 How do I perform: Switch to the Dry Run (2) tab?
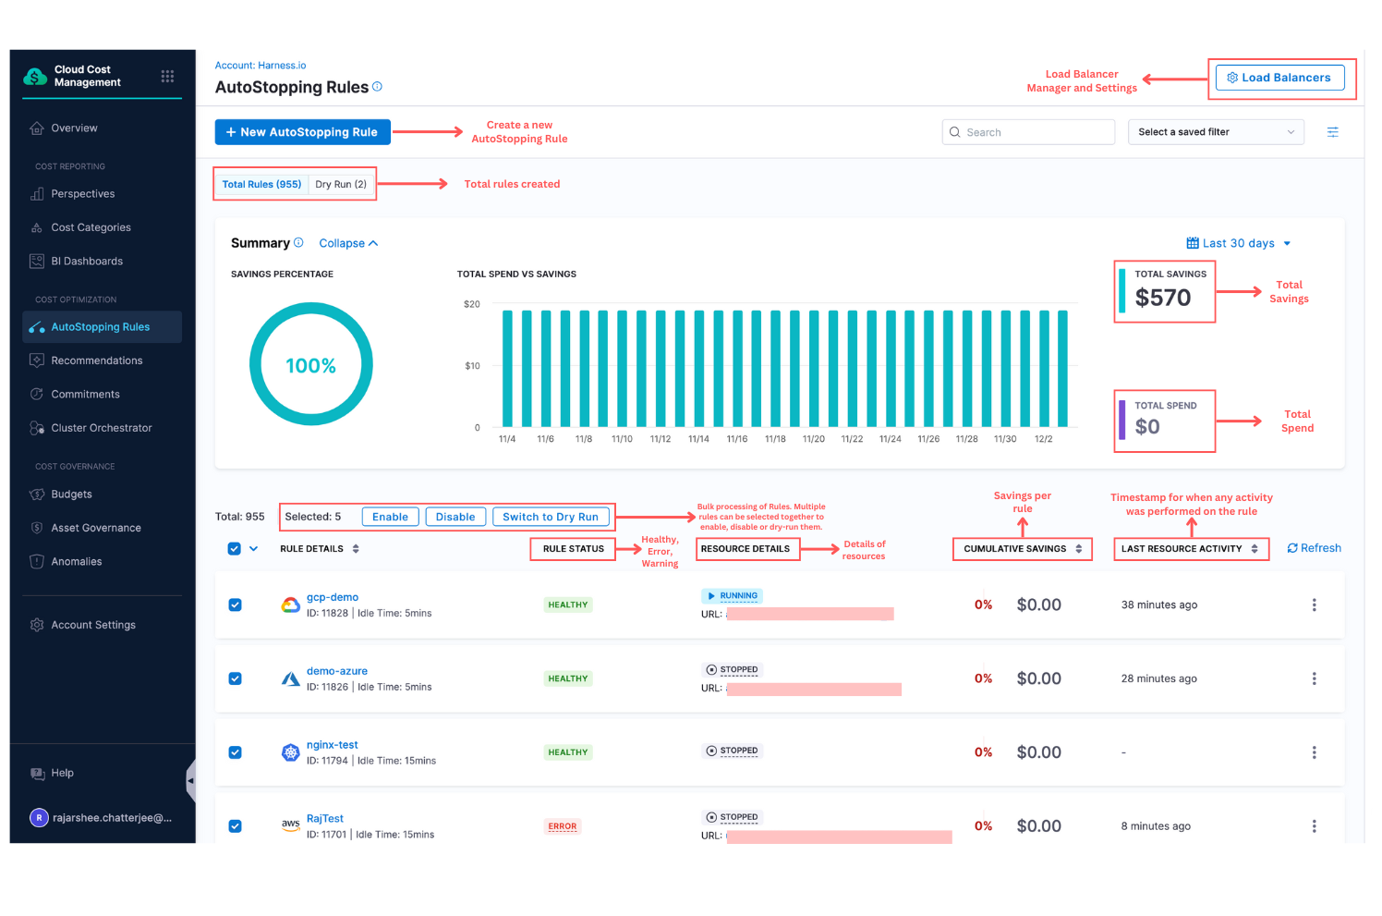pyautogui.click(x=341, y=184)
